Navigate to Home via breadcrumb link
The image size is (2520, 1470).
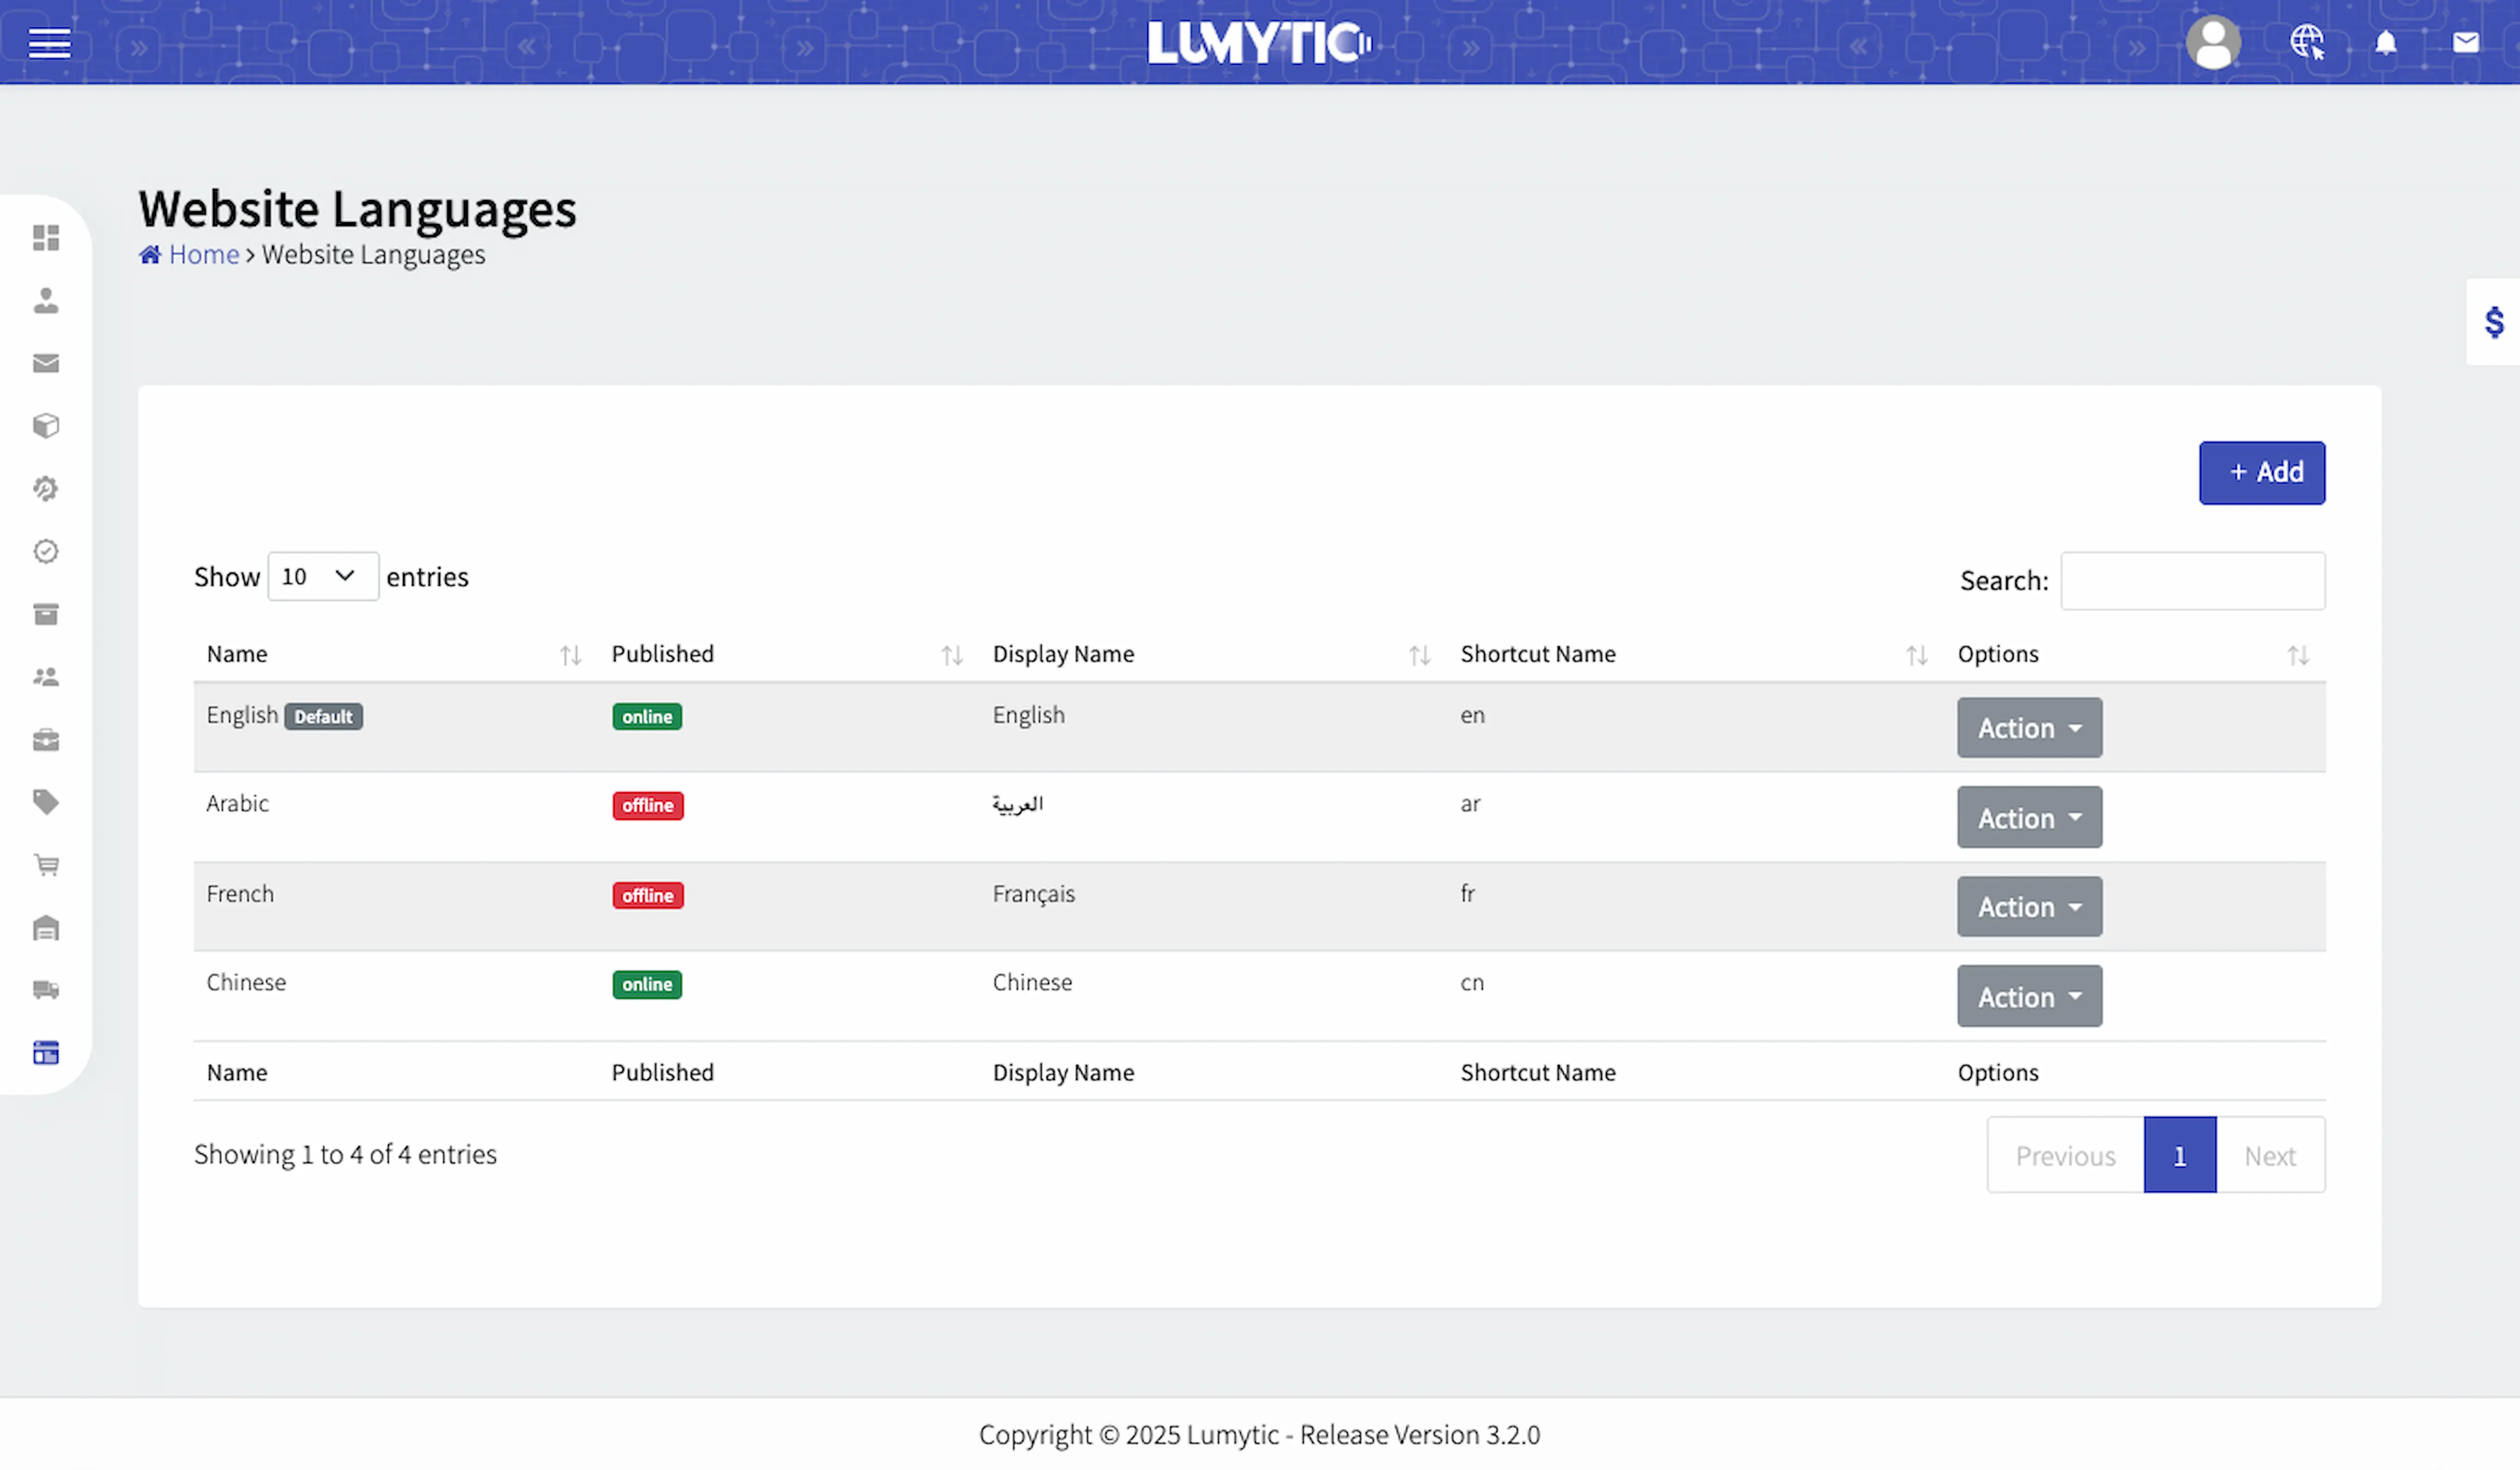[203, 254]
